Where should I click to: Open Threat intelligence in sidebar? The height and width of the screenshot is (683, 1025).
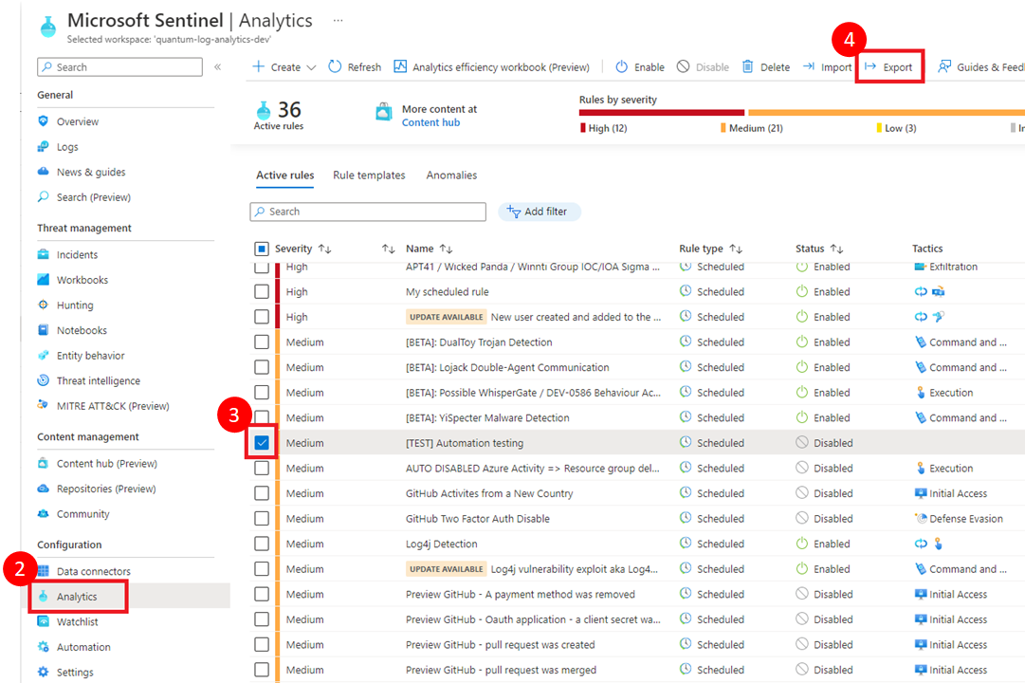point(98,380)
